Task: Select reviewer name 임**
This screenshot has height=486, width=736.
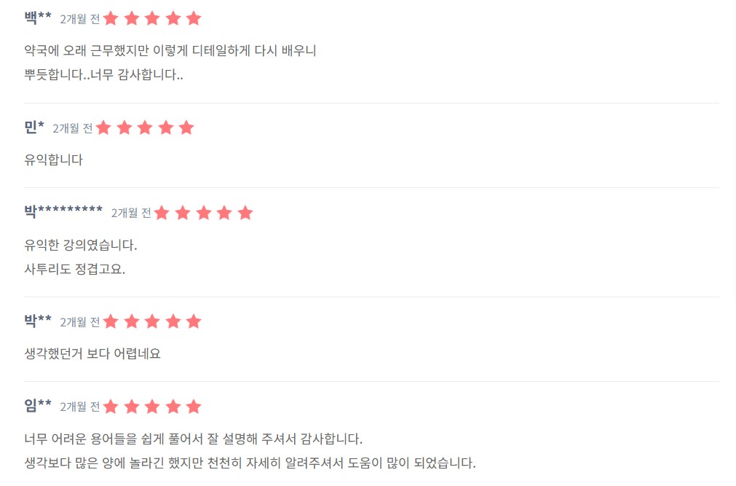Action: 38,405
